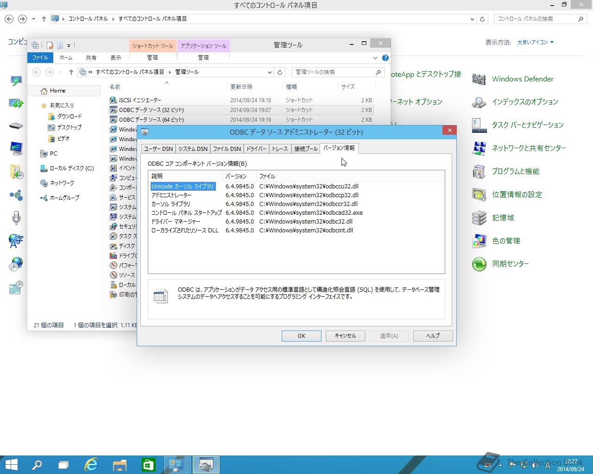The image size is (593, 474).
Task: Open recent locations dropdown in 管理ツール
Action: 61,72
